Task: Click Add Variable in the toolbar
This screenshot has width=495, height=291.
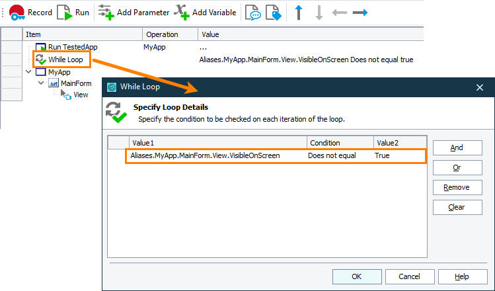Action: point(206,13)
